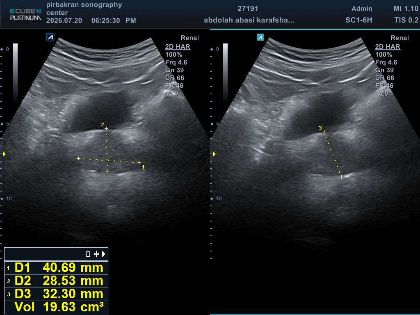Click patient ID 27191 in header
Image resolution: width=420 pixels, height=315 pixels.
coord(248,9)
